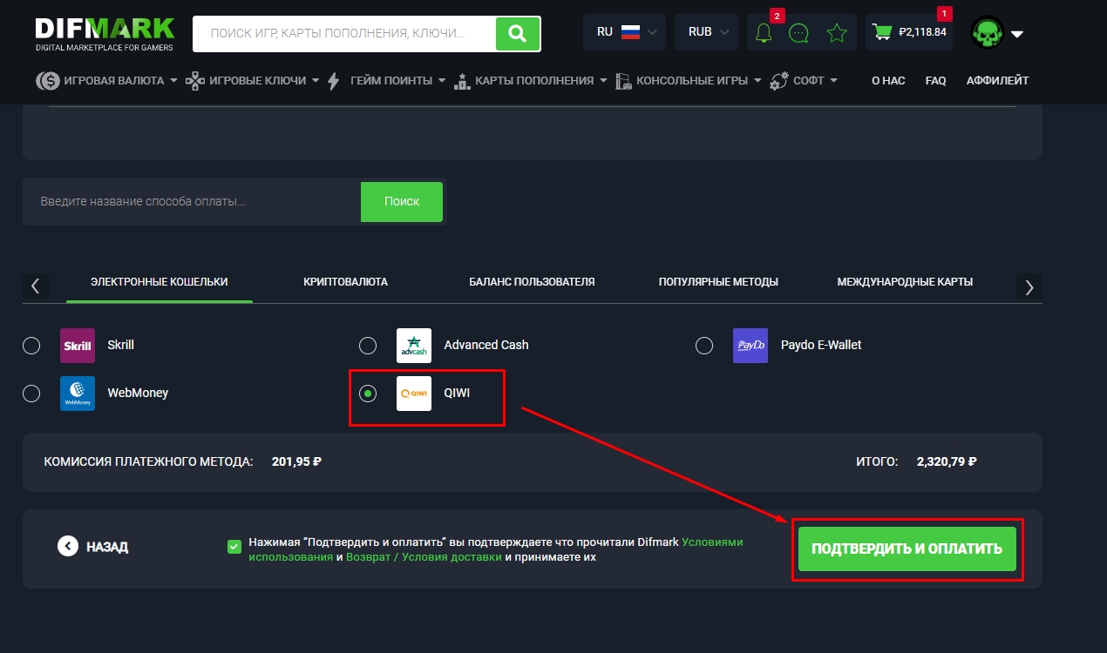
Task: Click the Russian flag icon
Action: tap(630, 32)
